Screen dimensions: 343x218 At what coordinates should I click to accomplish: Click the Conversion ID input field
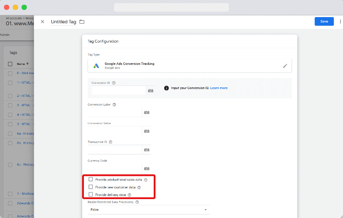click(x=119, y=91)
